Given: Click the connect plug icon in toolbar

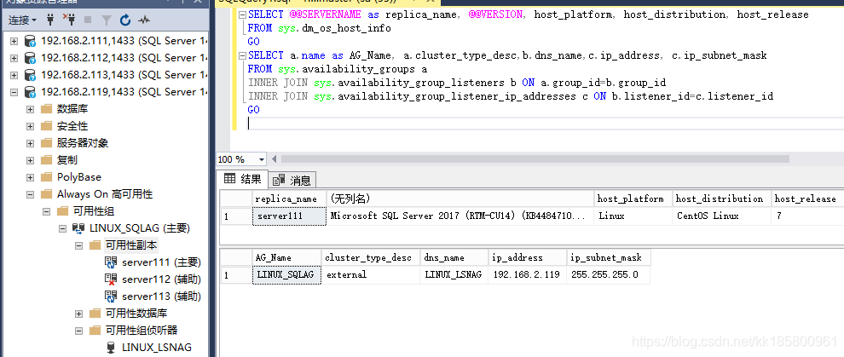Looking at the screenshot, I should click(x=50, y=20).
